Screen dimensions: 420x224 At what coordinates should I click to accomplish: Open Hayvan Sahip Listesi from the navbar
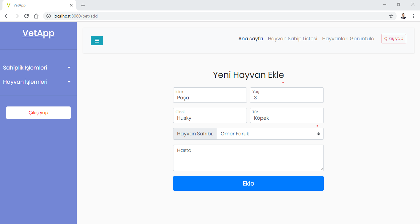click(x=292, y=38)
